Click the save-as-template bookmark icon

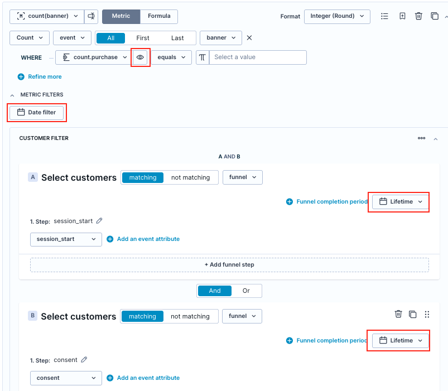click(402, 16)
